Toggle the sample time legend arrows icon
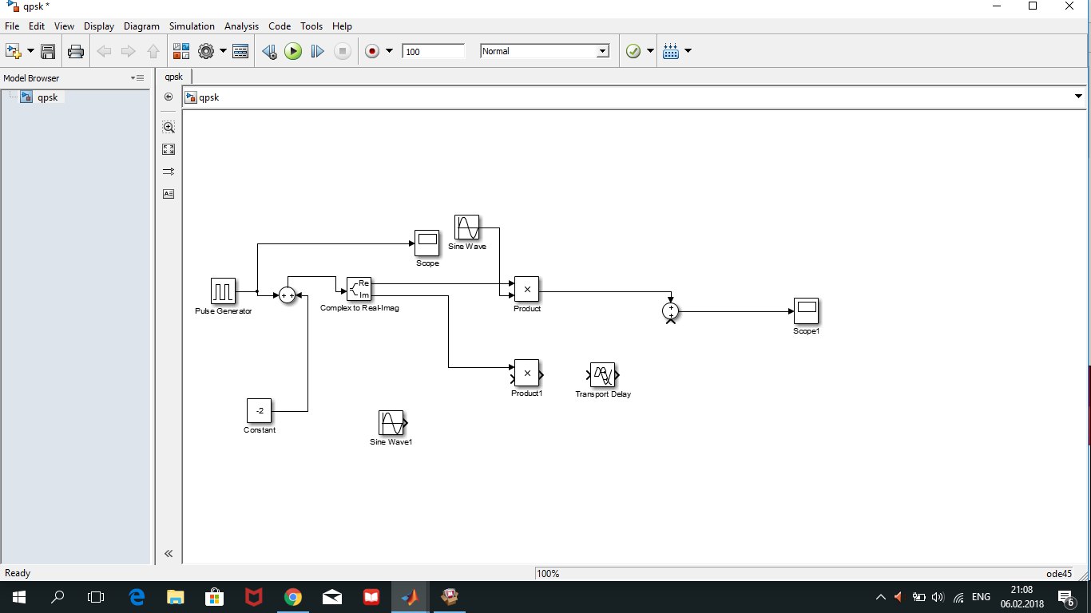This screenshot has height=613, width=1091. click(169, 172)
